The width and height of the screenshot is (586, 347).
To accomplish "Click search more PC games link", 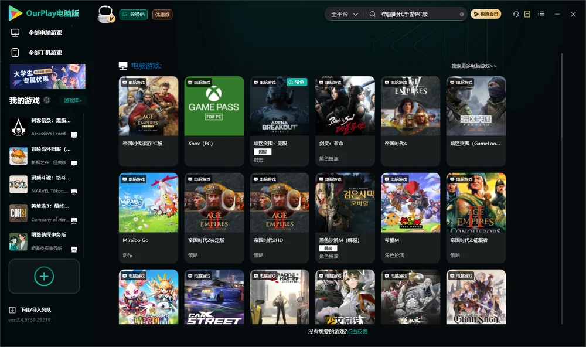I will tap(473, 66).
